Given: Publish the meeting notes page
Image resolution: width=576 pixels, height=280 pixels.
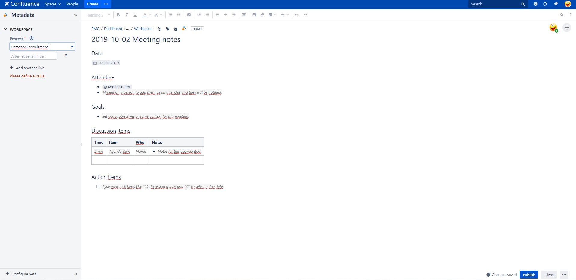Looking at the screenshot, I should tap(529, 275).
